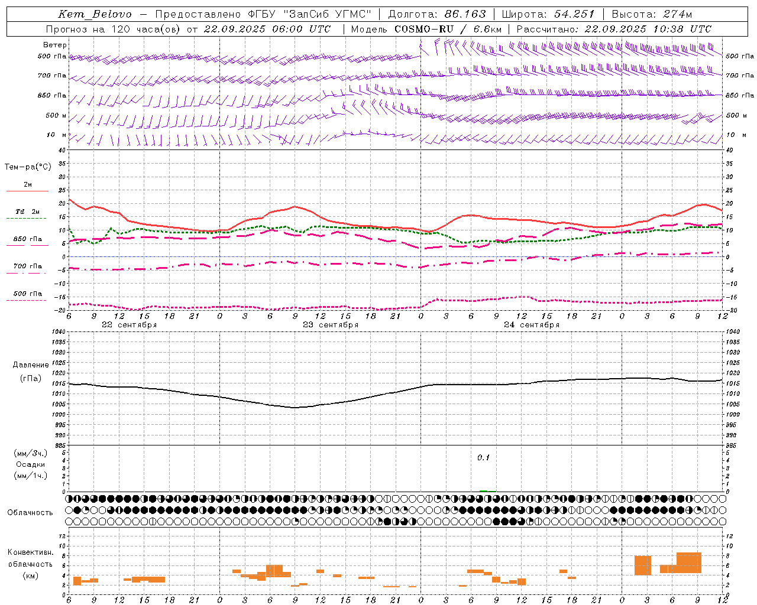This screenshot has width=757, height=605.
Task: Click the "Конвективн." panel label
Action: coord(30,552)
